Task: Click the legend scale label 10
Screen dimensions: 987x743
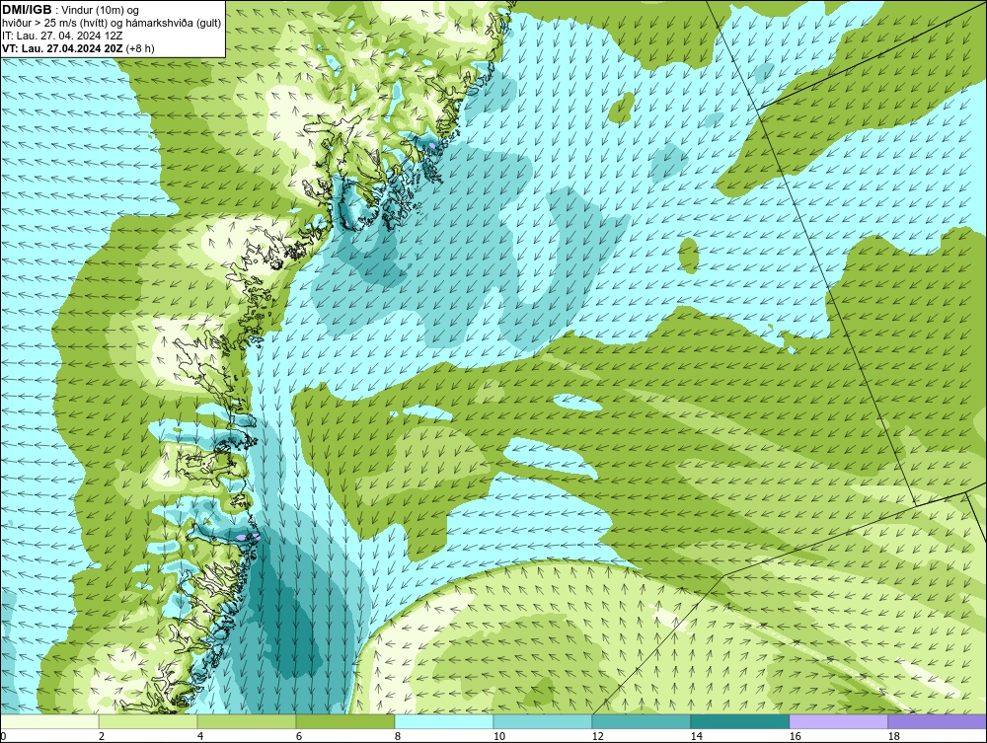Action: click(499, 736)
